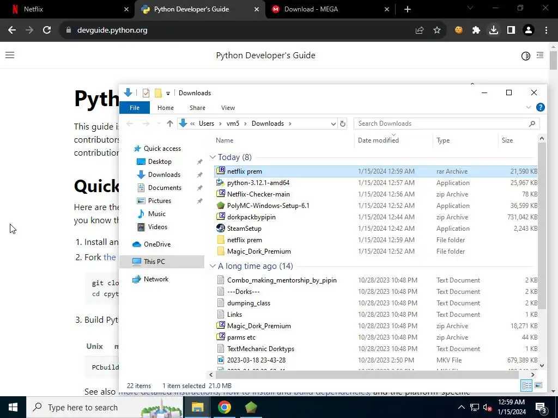Open devguide hamburger navigation menu
This screenshot has width=558, height=418.
pyautogui.click(x=10, y=55)
